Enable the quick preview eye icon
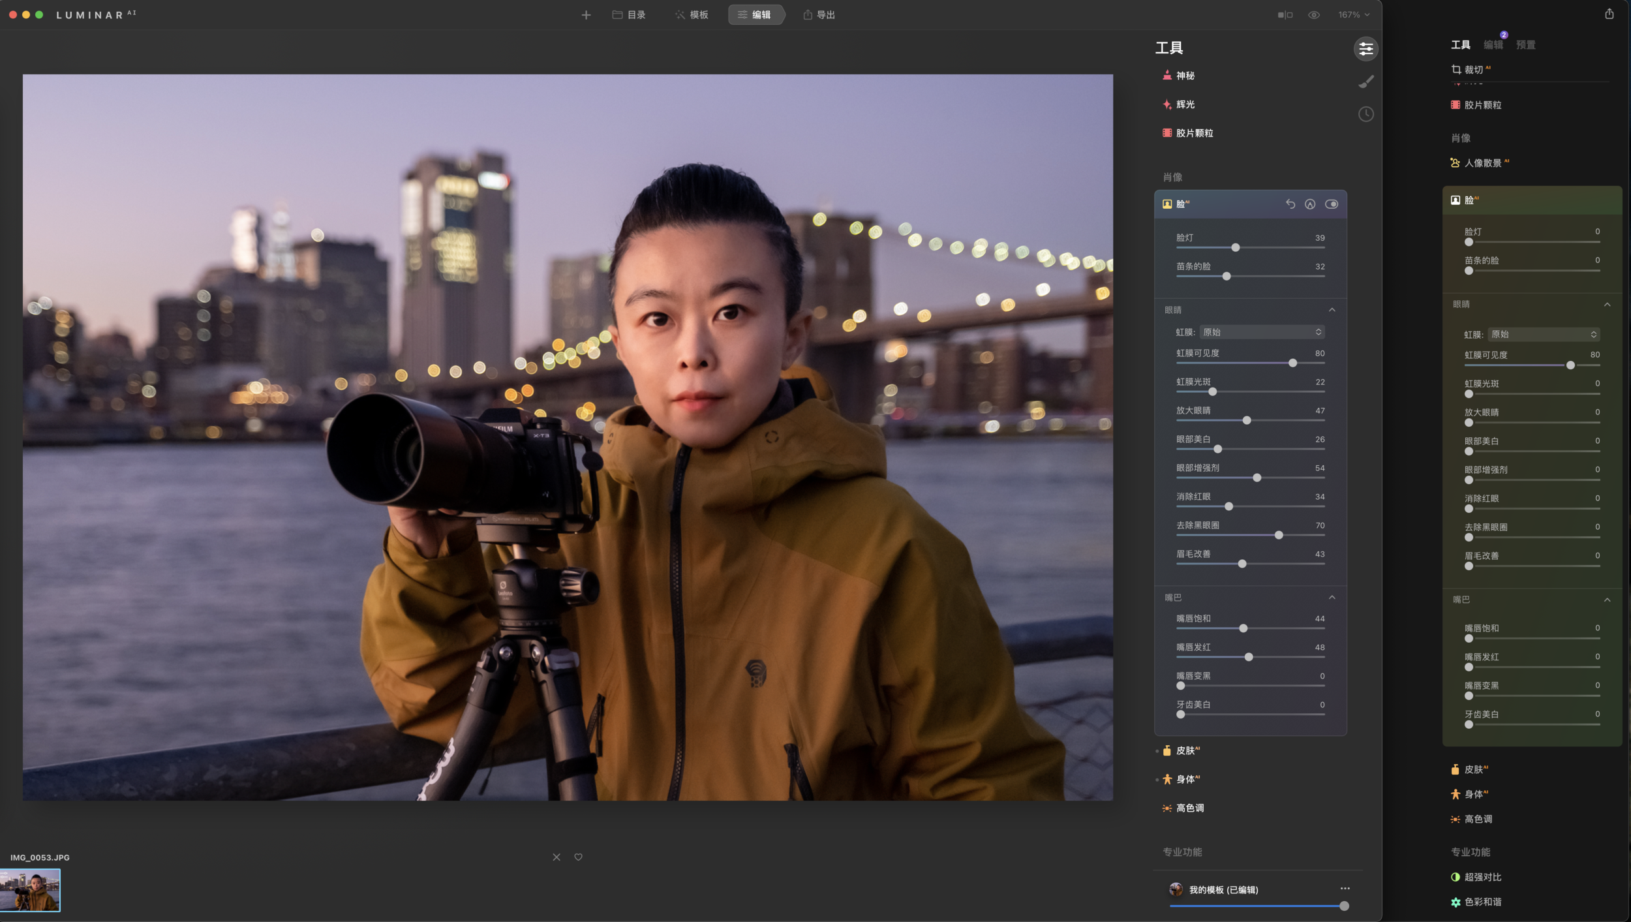 click(1315, 14)
